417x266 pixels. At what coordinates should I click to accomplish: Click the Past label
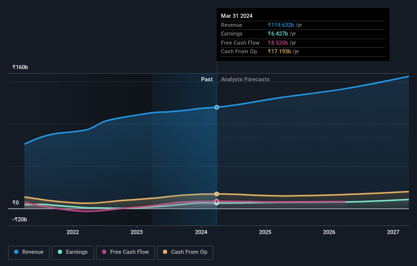click(207, 80)
